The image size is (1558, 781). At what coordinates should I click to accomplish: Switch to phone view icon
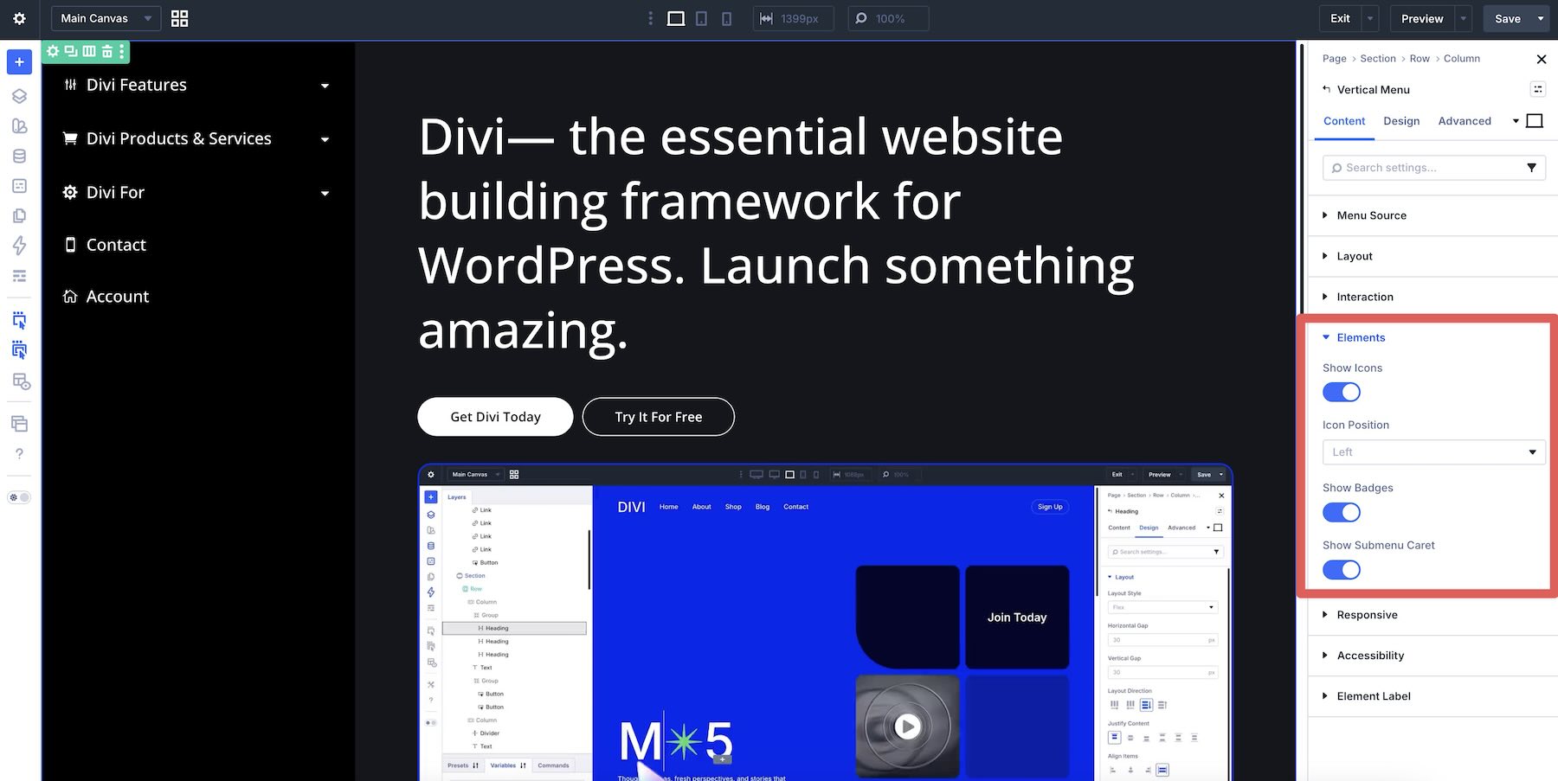pos(726,18)
